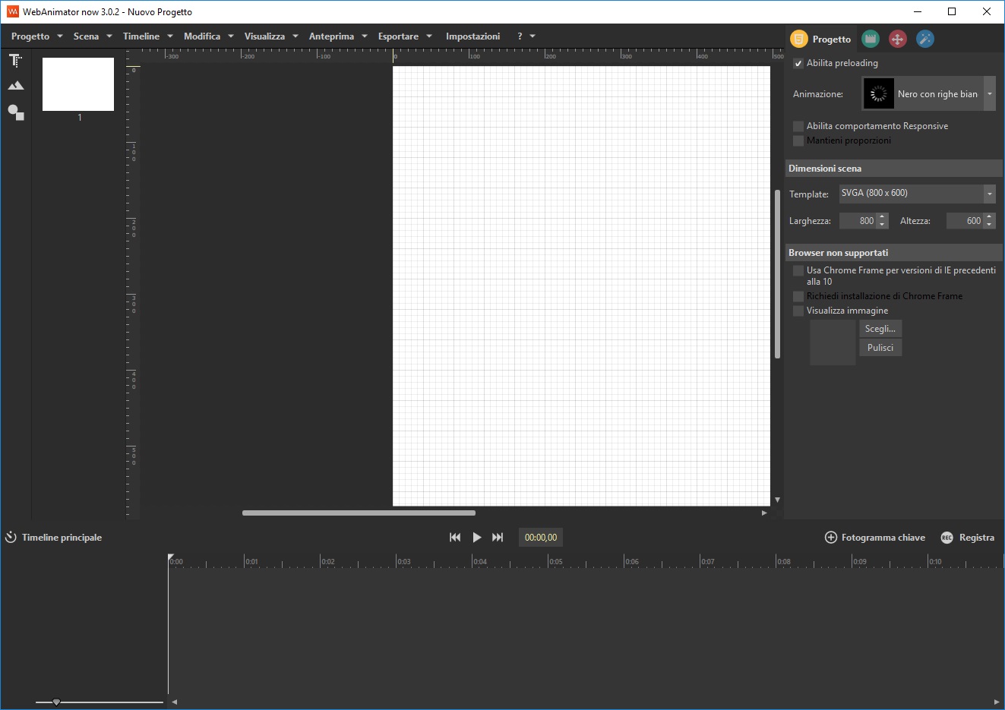The width and height of the screenshot is (1005, 710).
Task: Click the timeline zoom slider handle
Action: [x=56, y=702]
